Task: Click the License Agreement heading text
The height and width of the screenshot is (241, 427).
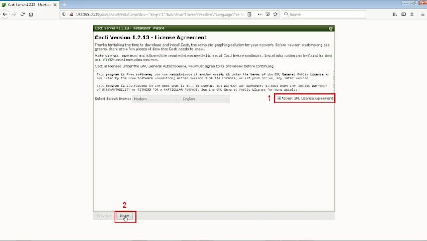Action: point(151,37)
